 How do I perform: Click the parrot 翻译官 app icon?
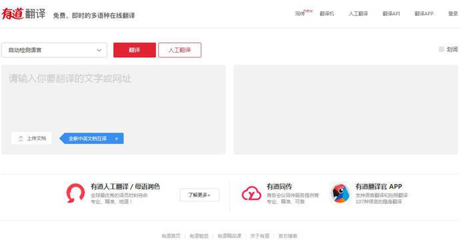340,193
